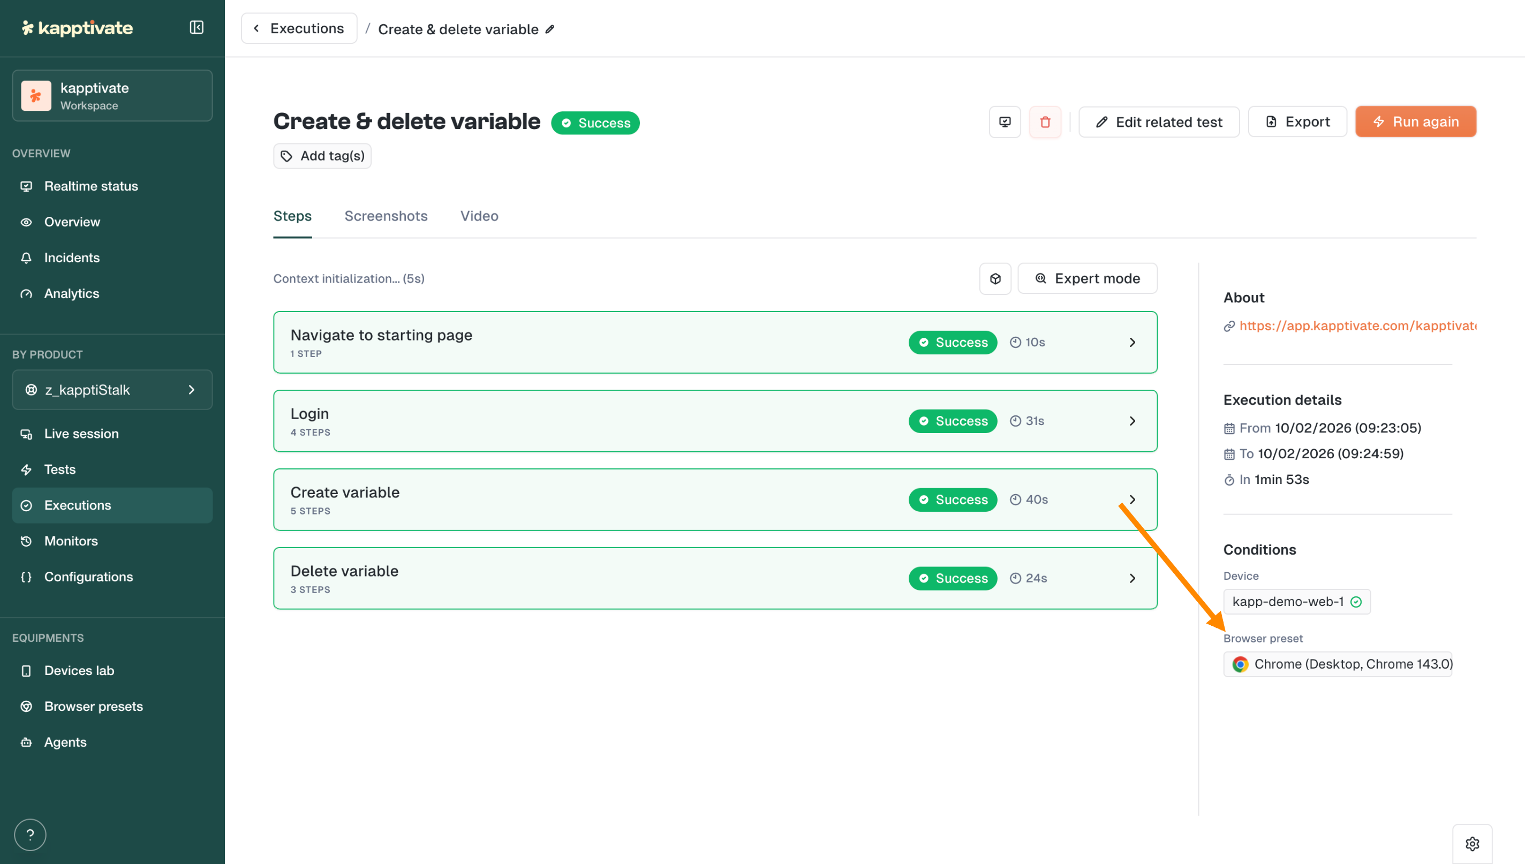Edit execution name with pencil icon
Viewport: 1525px width, 864px height.
[550, 29]
